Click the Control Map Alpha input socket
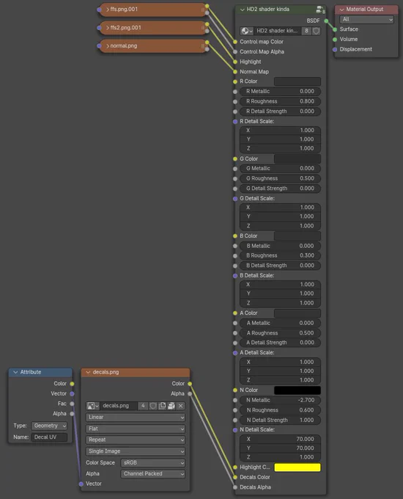Image resolution: width=403 pixels, height=499 pixels. click(235, 51)
